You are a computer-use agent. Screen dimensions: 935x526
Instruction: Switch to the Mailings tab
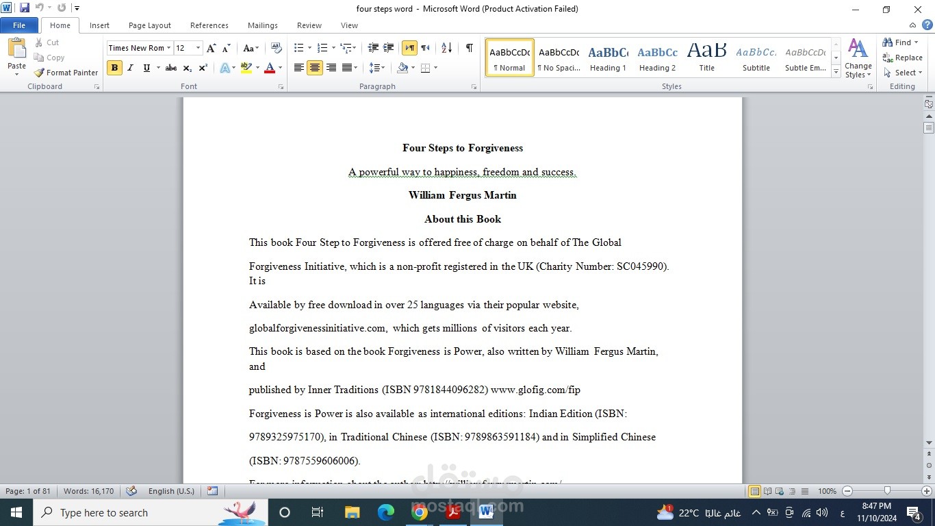point(263,25)
